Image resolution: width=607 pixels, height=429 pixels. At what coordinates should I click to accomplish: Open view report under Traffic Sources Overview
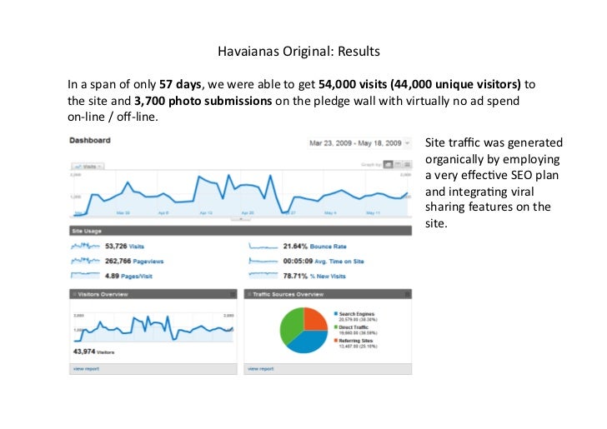(260, 369)
